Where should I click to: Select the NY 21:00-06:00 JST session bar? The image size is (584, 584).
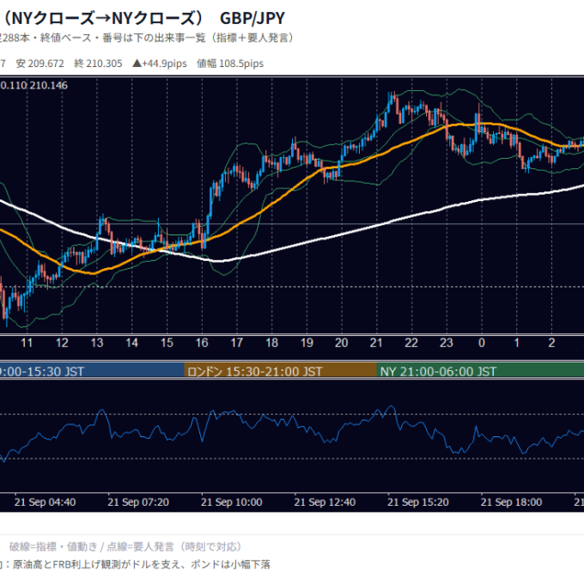pyautogui.click(x=480, y=371)
